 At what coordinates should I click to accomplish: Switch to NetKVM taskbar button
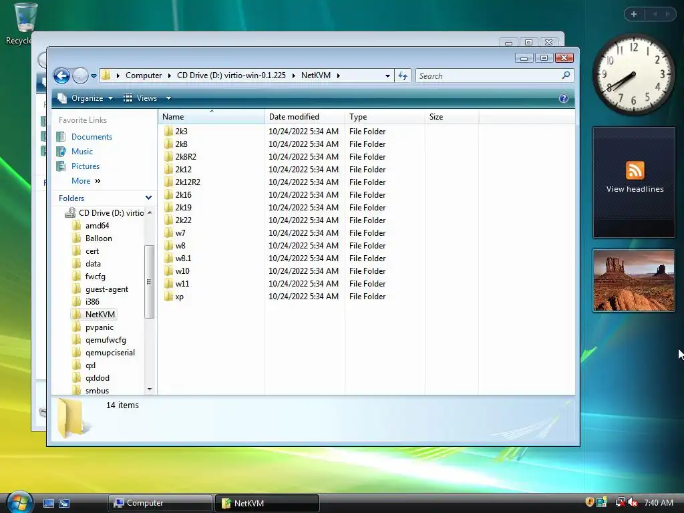(x=267, y=503)
